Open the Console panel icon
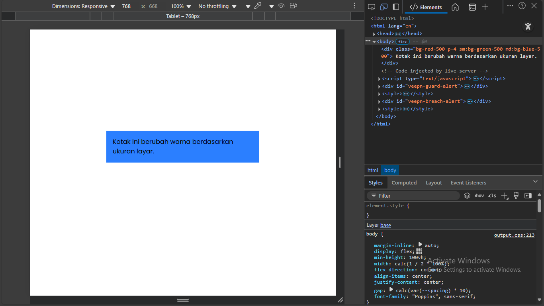 (472, 7)
